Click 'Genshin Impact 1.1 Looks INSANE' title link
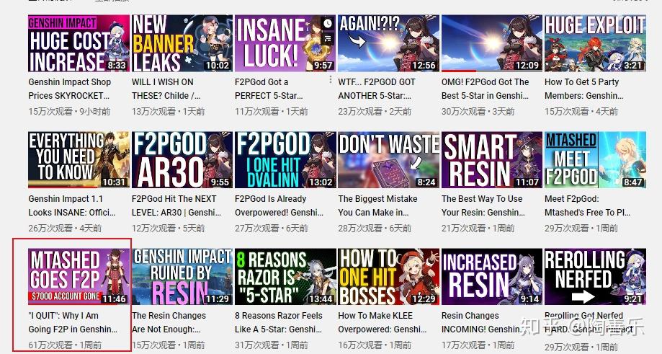662x354 pixels. [72, 205]
